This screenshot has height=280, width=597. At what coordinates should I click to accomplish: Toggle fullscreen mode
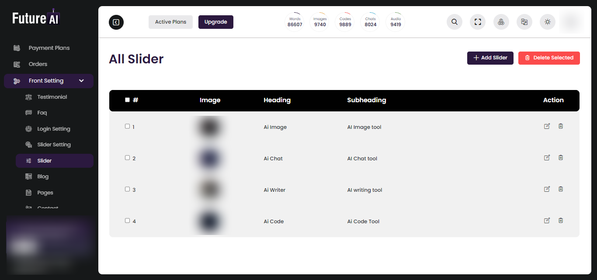477,22
